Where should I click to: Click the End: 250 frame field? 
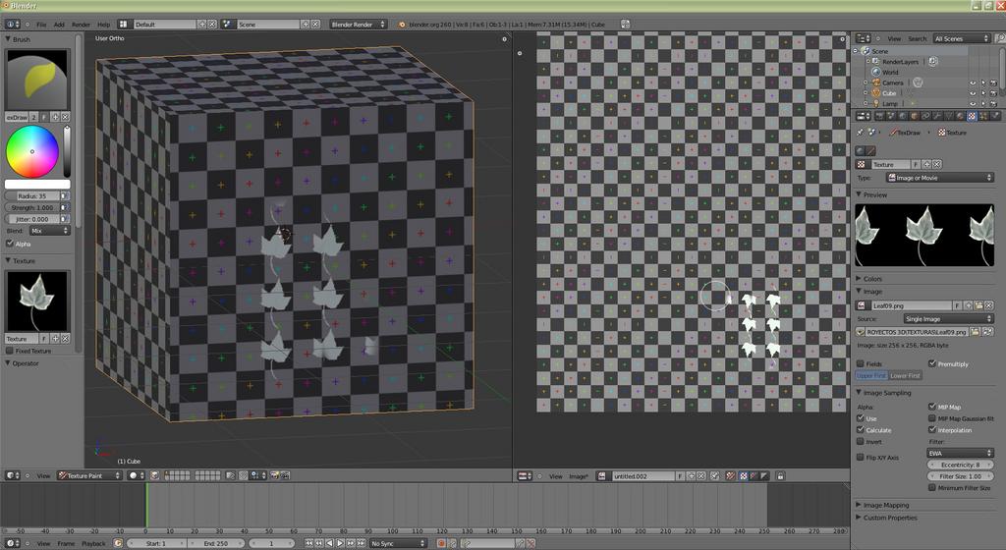[215, 543]
